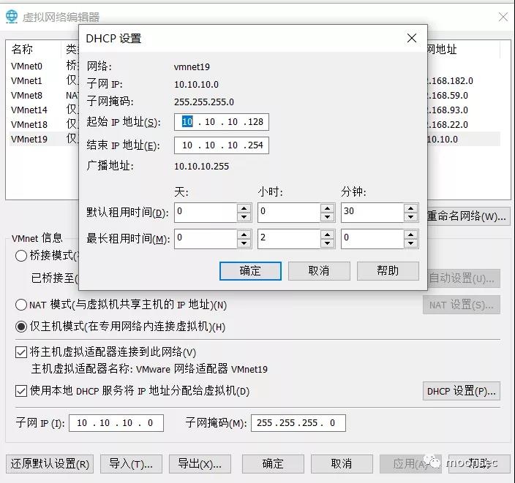Image resolution: width=515 pixels, height=483 pixels.
Task: Click 导出(X) button
Action: (x=200, y=464)
